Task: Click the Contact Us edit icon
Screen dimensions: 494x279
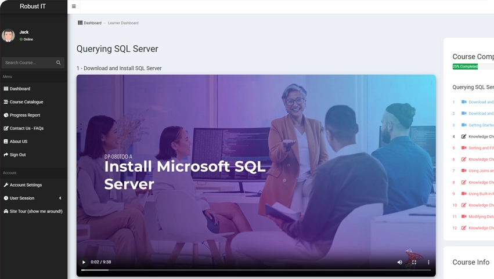Action: tap(6, 128)
